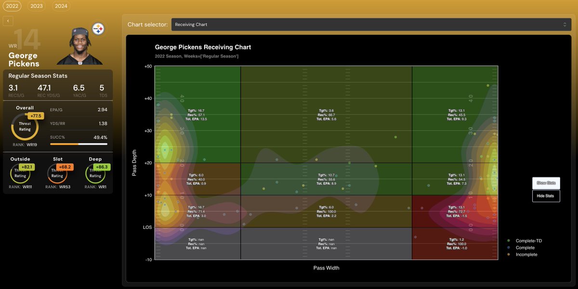
Task: Click the 5 TDS stat
Action: (103, 90)
